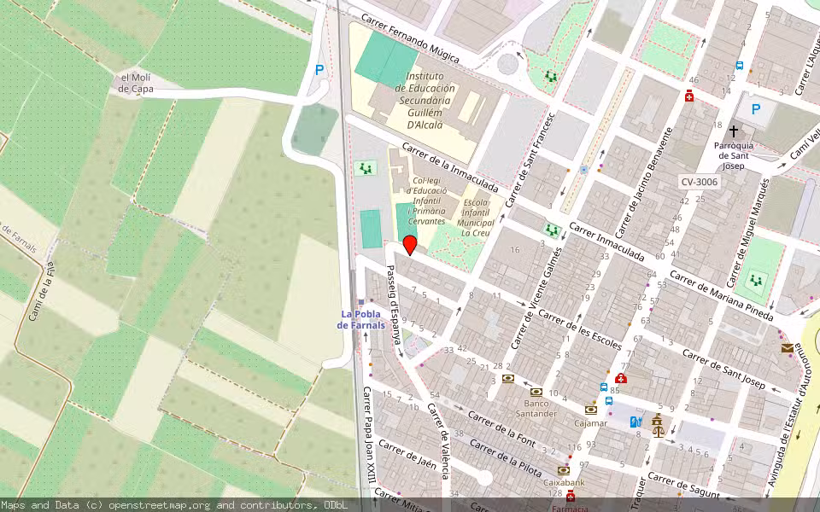Click the Carrer de Jacinto Benavente label
The image size is (820, 512).
click(642, 183)
